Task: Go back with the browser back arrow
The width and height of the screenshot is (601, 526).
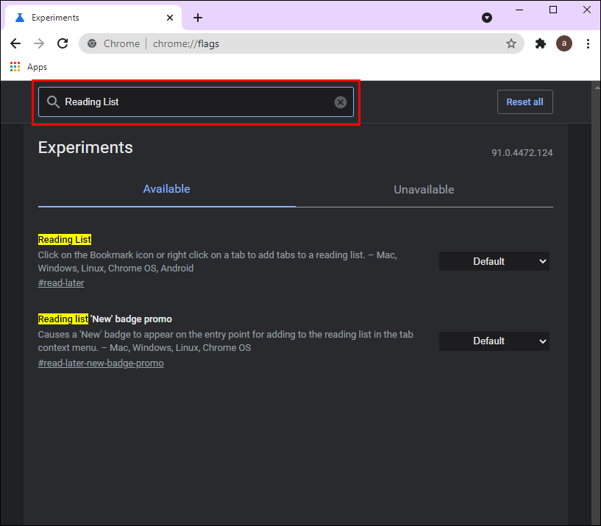Action: (x=15, y=43)
